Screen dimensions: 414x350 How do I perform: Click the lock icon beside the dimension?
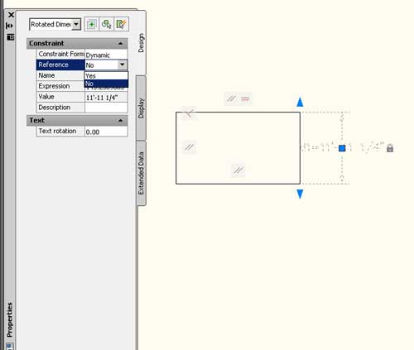(390, 148)
